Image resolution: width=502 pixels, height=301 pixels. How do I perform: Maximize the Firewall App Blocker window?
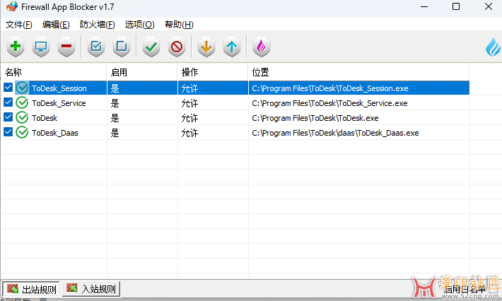coord(456,6)
